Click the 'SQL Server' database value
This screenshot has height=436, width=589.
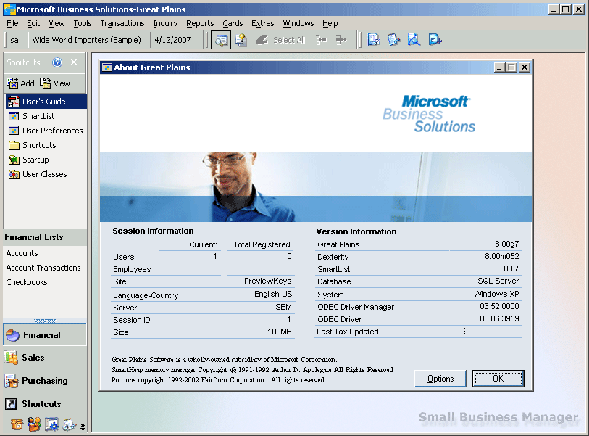coord(498,281)
